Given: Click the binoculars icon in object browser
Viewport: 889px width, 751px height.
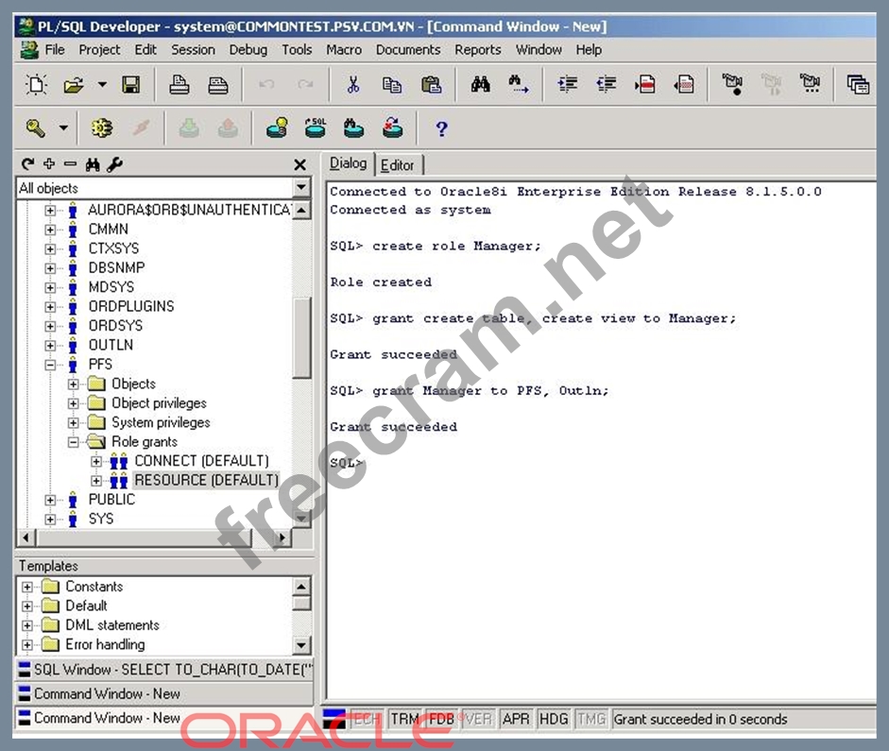Looking at the screenshot, I should 93,164.
